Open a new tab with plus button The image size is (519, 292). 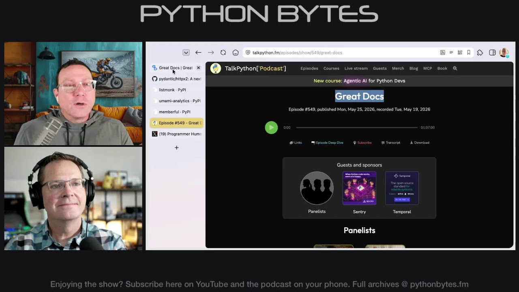pyautogui.click(x=176, y=148)
